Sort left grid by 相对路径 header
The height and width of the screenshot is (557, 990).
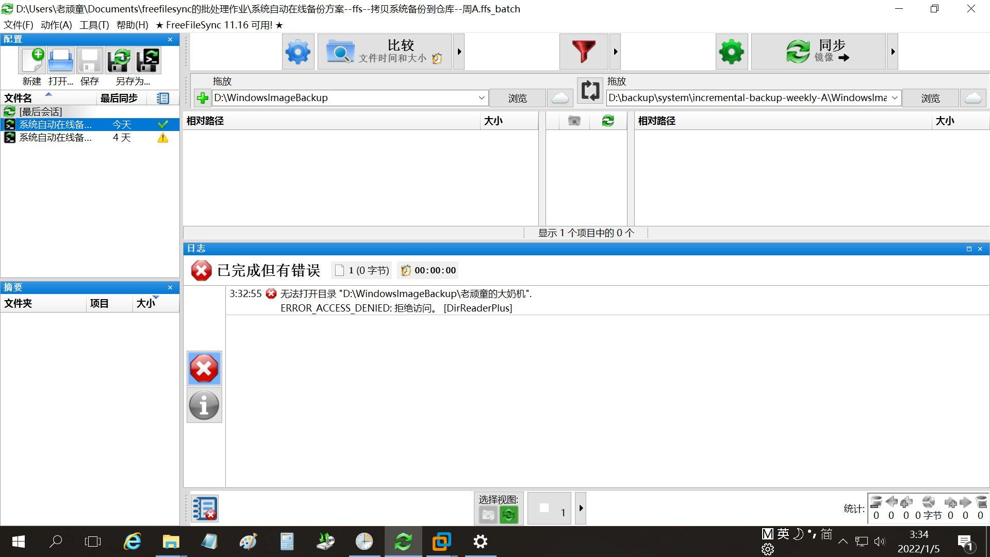[332, 121]
